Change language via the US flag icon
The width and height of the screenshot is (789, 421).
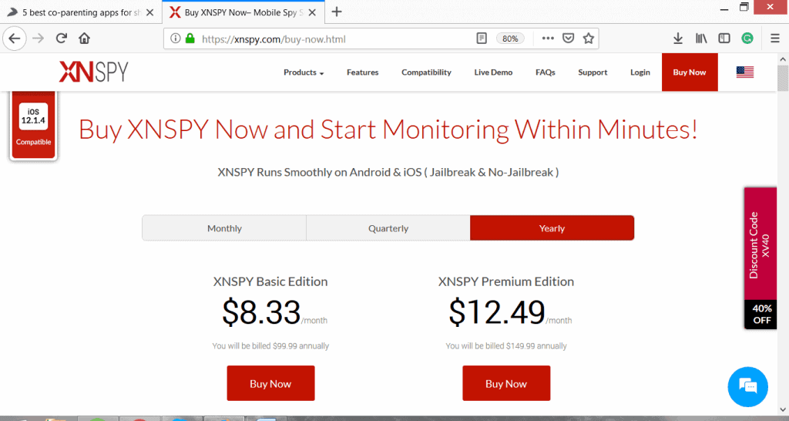click(x=745, y=72)
